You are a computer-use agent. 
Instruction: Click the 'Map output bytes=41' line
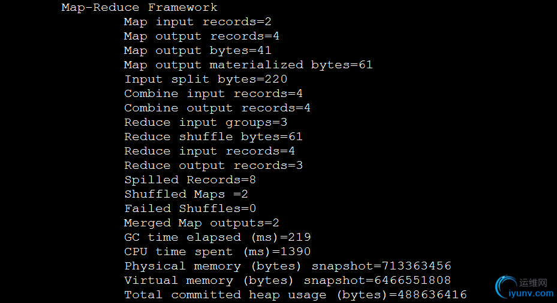pos(197,51)
